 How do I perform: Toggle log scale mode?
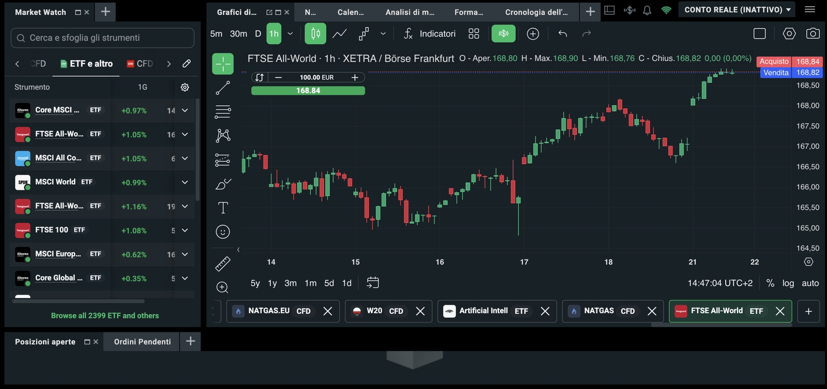(788, 283)
